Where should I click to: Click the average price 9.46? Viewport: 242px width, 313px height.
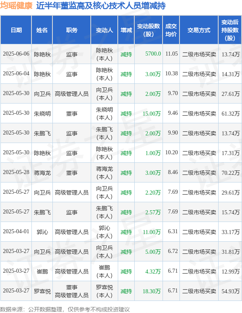[x=173, y=113]
